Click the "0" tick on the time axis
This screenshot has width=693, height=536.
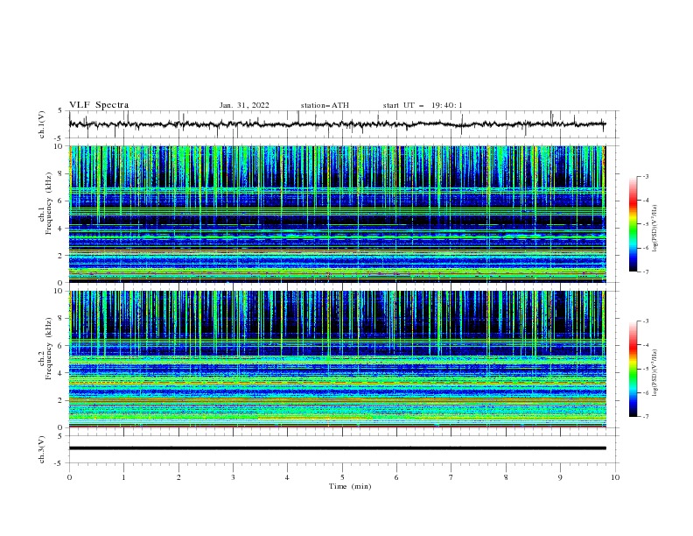coord(69,477)
